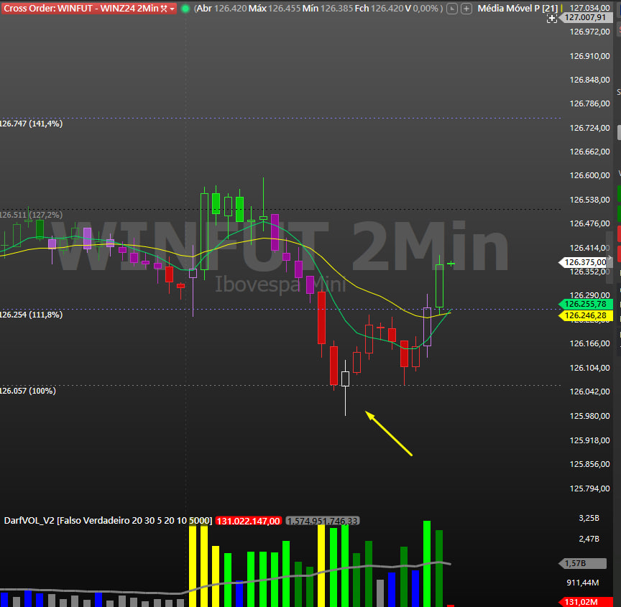
Task: Select the 126.511 (127,2%) Fibonacci label
Action: click(x=31, y=215)
